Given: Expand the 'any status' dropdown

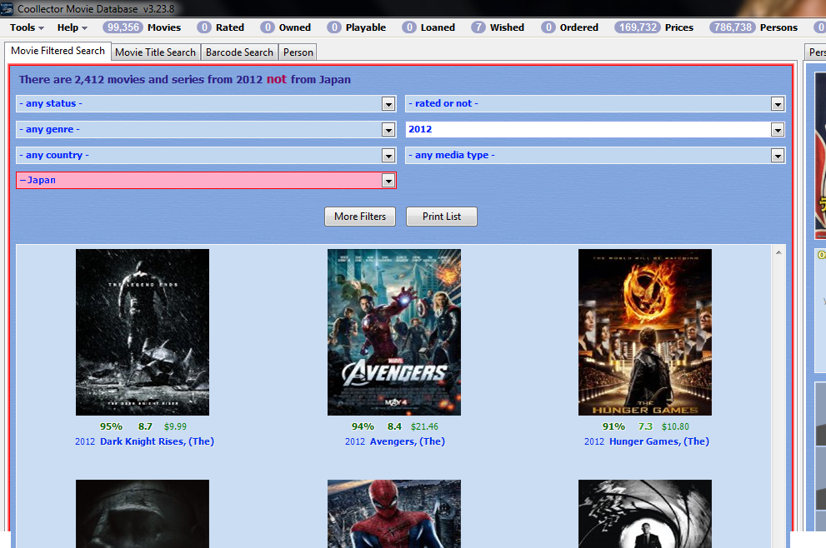Looking at the screenshot, I should 388,104.
